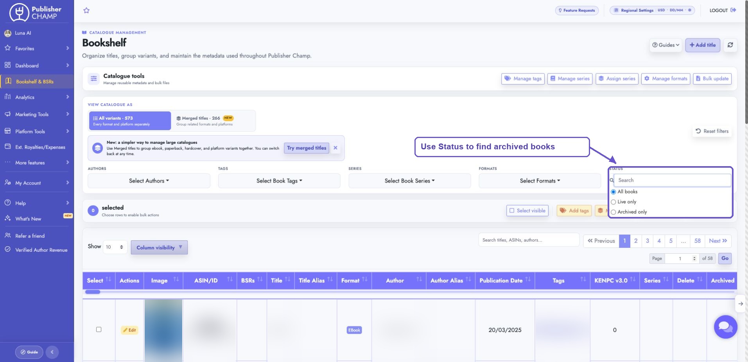Check the first row's select checkbox
The image size is (748, 362).
click(99, 330)
